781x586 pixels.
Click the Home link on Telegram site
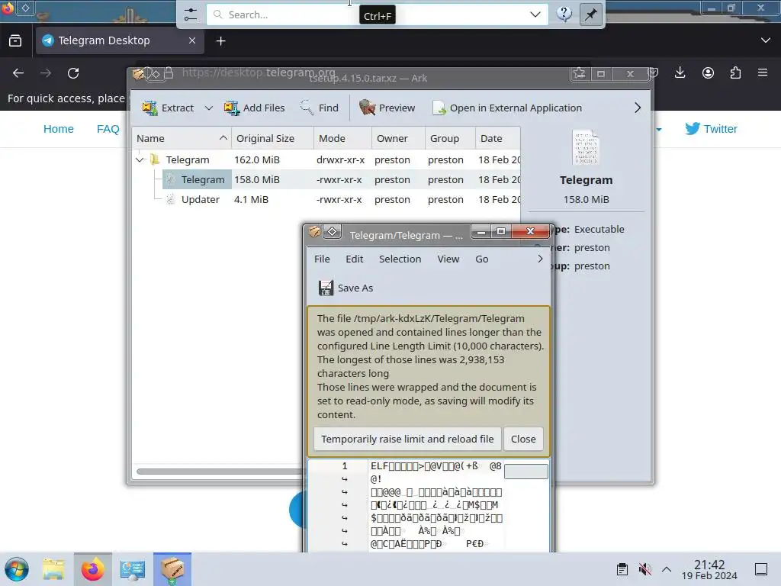(58, 129)
